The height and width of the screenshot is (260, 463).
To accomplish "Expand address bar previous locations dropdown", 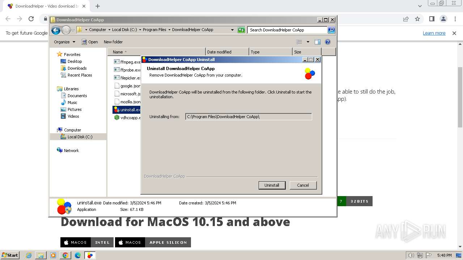I will pyautogui.click(x=232, y=30).
